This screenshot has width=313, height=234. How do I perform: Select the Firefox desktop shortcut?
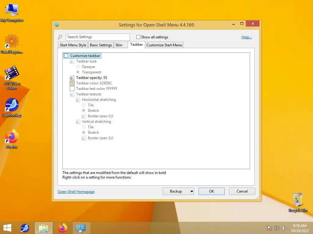(12, 139)
